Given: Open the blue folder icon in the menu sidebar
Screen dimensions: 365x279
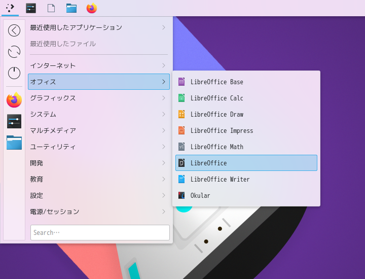Looking at the screenshot, I should point(14,143).
